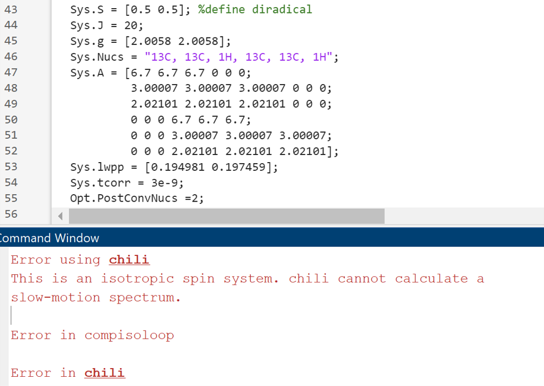Click the 'Sys.lwpp = [0.194981 0.197459];' line
Viewport: 544px width, 386px height.
point(174,167)
